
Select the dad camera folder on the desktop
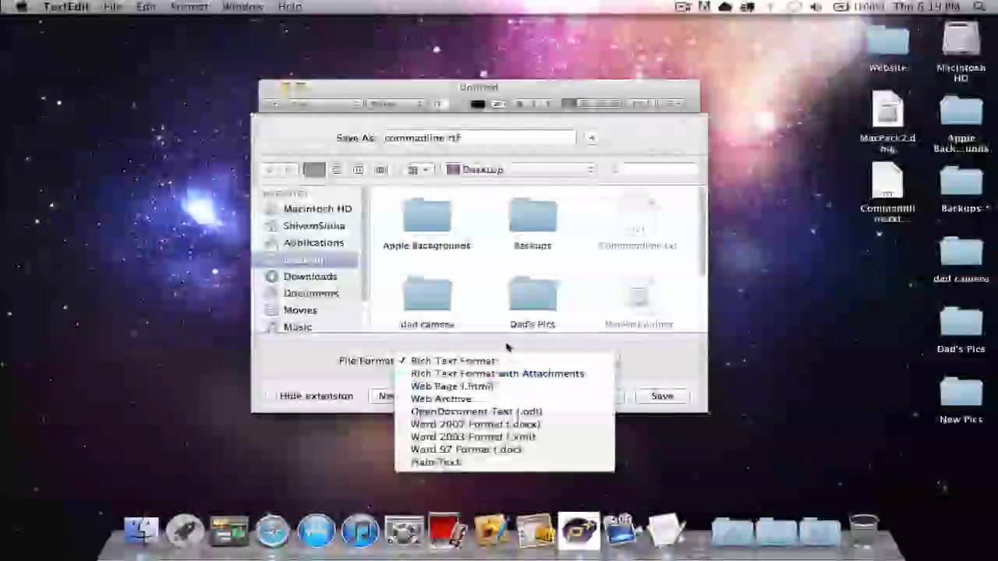click(x=961, y=260)
